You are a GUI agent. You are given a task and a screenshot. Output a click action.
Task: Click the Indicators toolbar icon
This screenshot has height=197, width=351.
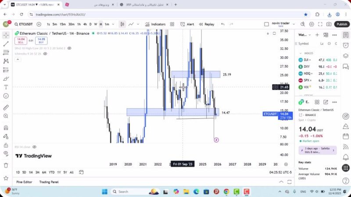[x=155, y=25]
